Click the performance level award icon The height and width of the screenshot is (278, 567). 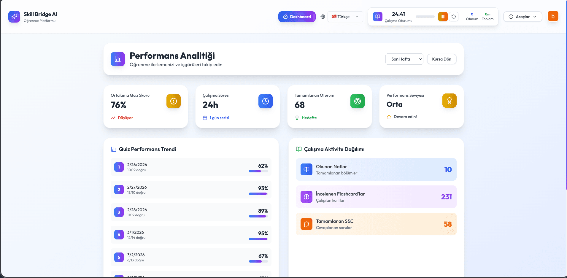[449, 101]
